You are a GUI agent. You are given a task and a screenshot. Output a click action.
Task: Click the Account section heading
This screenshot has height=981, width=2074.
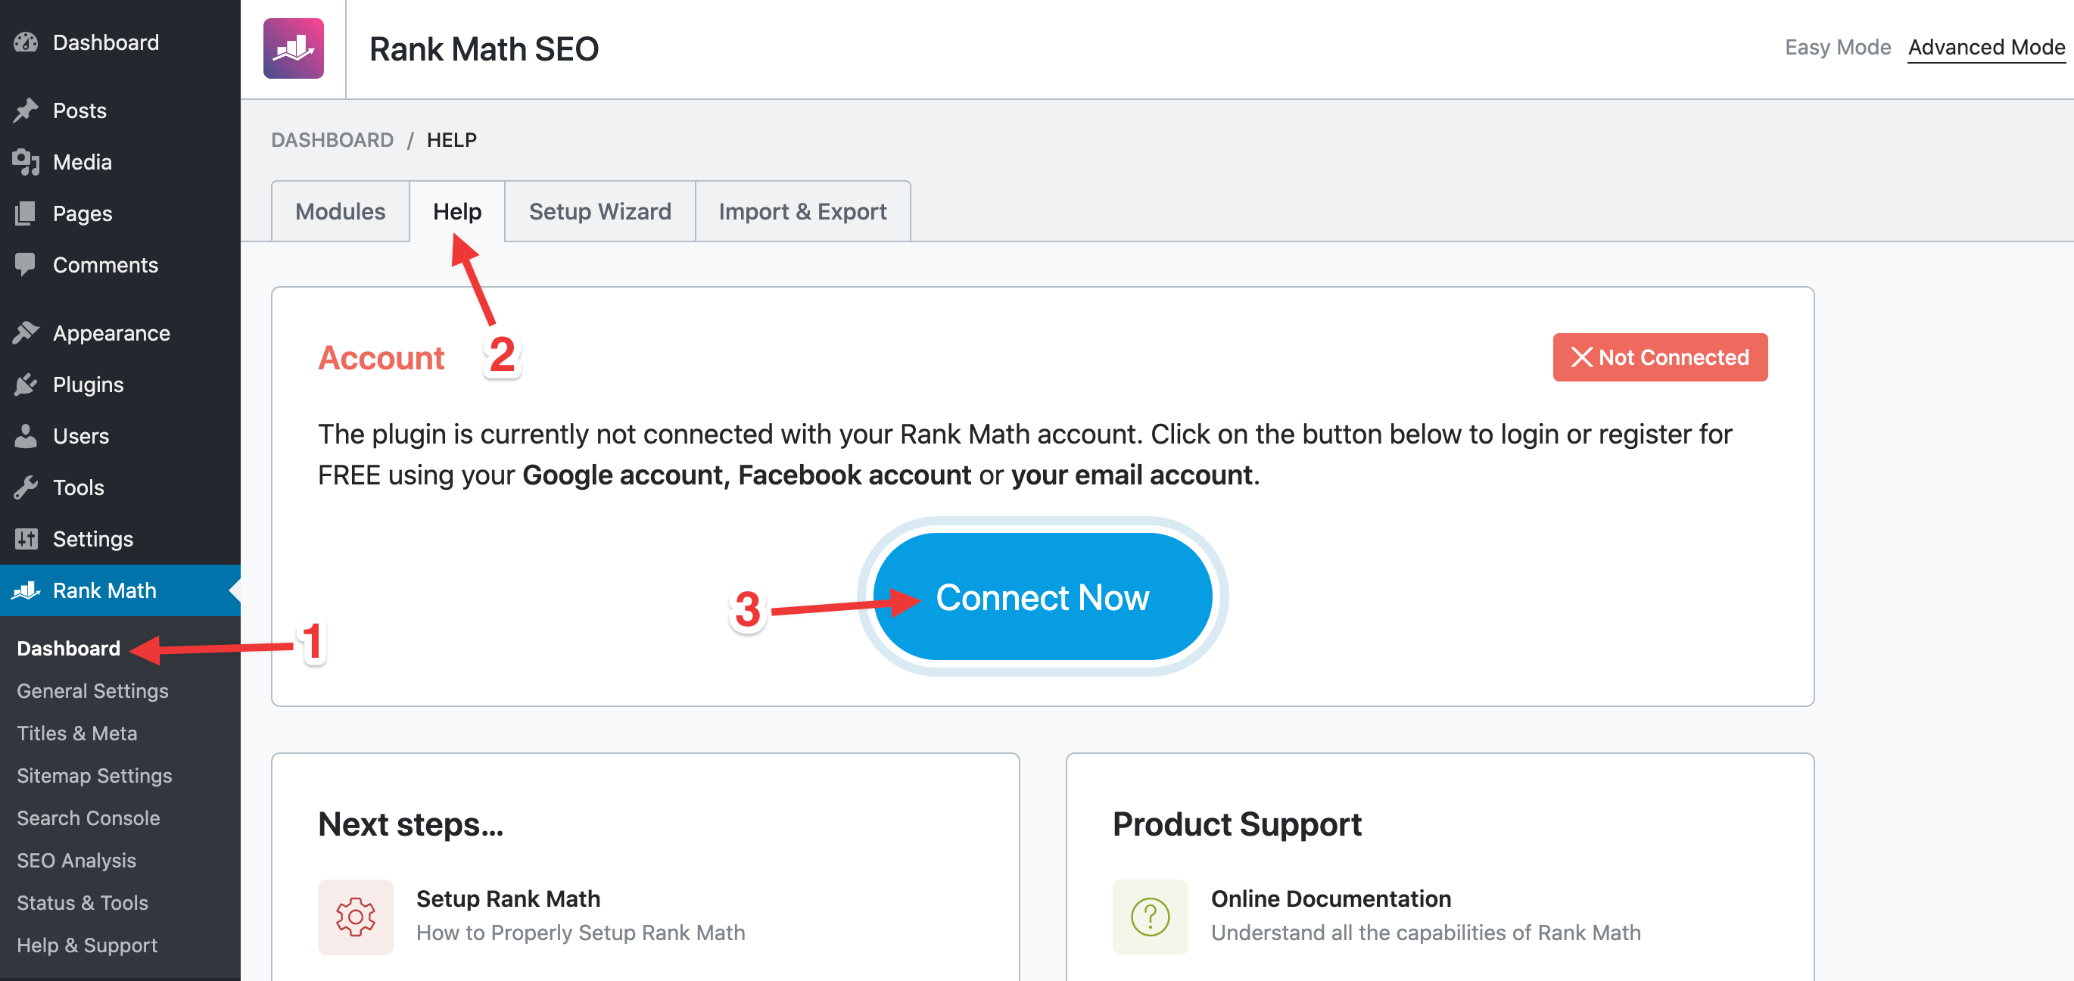click(381, 357)
